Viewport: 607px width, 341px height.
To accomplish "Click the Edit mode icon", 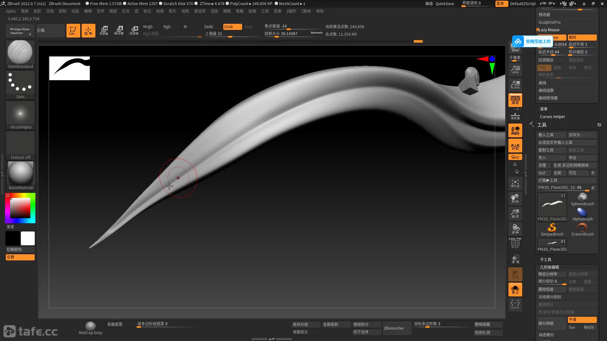I will (x=73, y=31).
